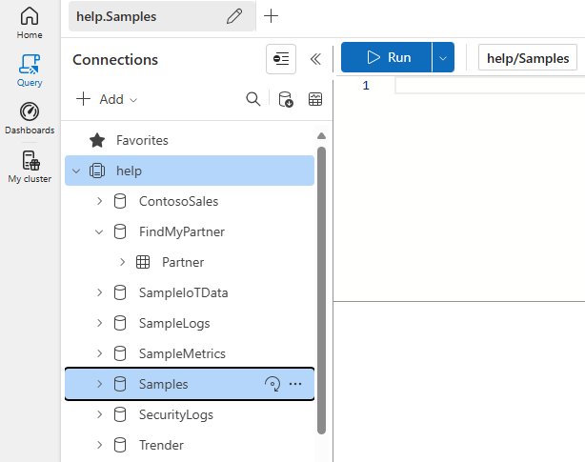The width and height of the screenshot is (585, 462).
Task: Open the Dashboards section
Action: (x=30, y=117)
